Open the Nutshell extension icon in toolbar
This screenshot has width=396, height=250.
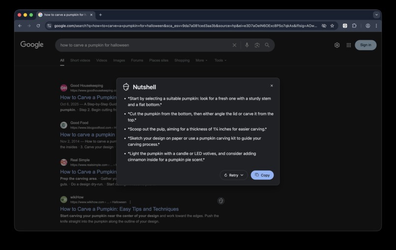click(x=345, y=26)
